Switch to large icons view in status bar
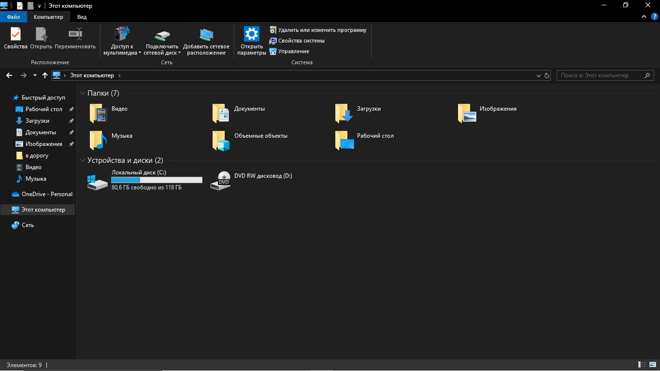Viewport: 660px width, 371px height. coord(653,365)
